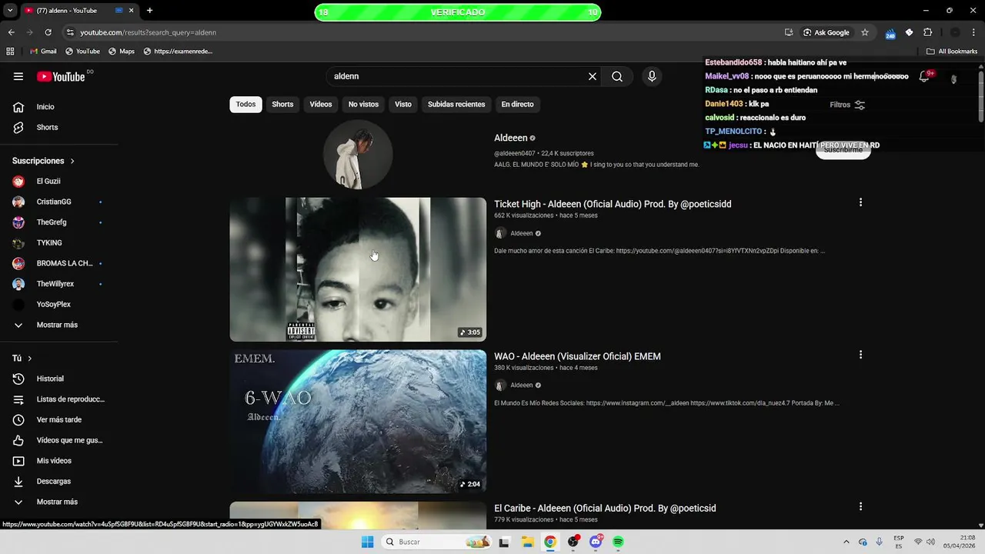985x554 pixels.
Task: Open the Tú section header
Action: point(22,359)
